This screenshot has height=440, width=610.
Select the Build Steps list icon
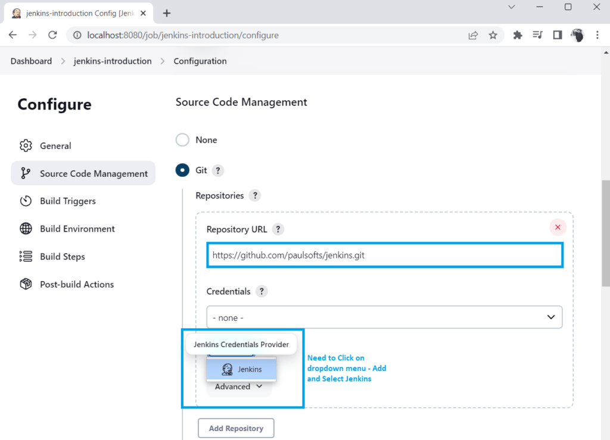click(x=26, y=256)
